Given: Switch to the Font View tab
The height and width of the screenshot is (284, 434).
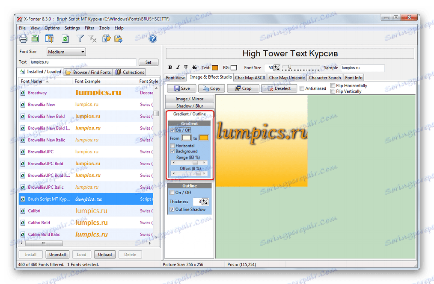Looking at the screenshot, I should [x=175, y=78].
